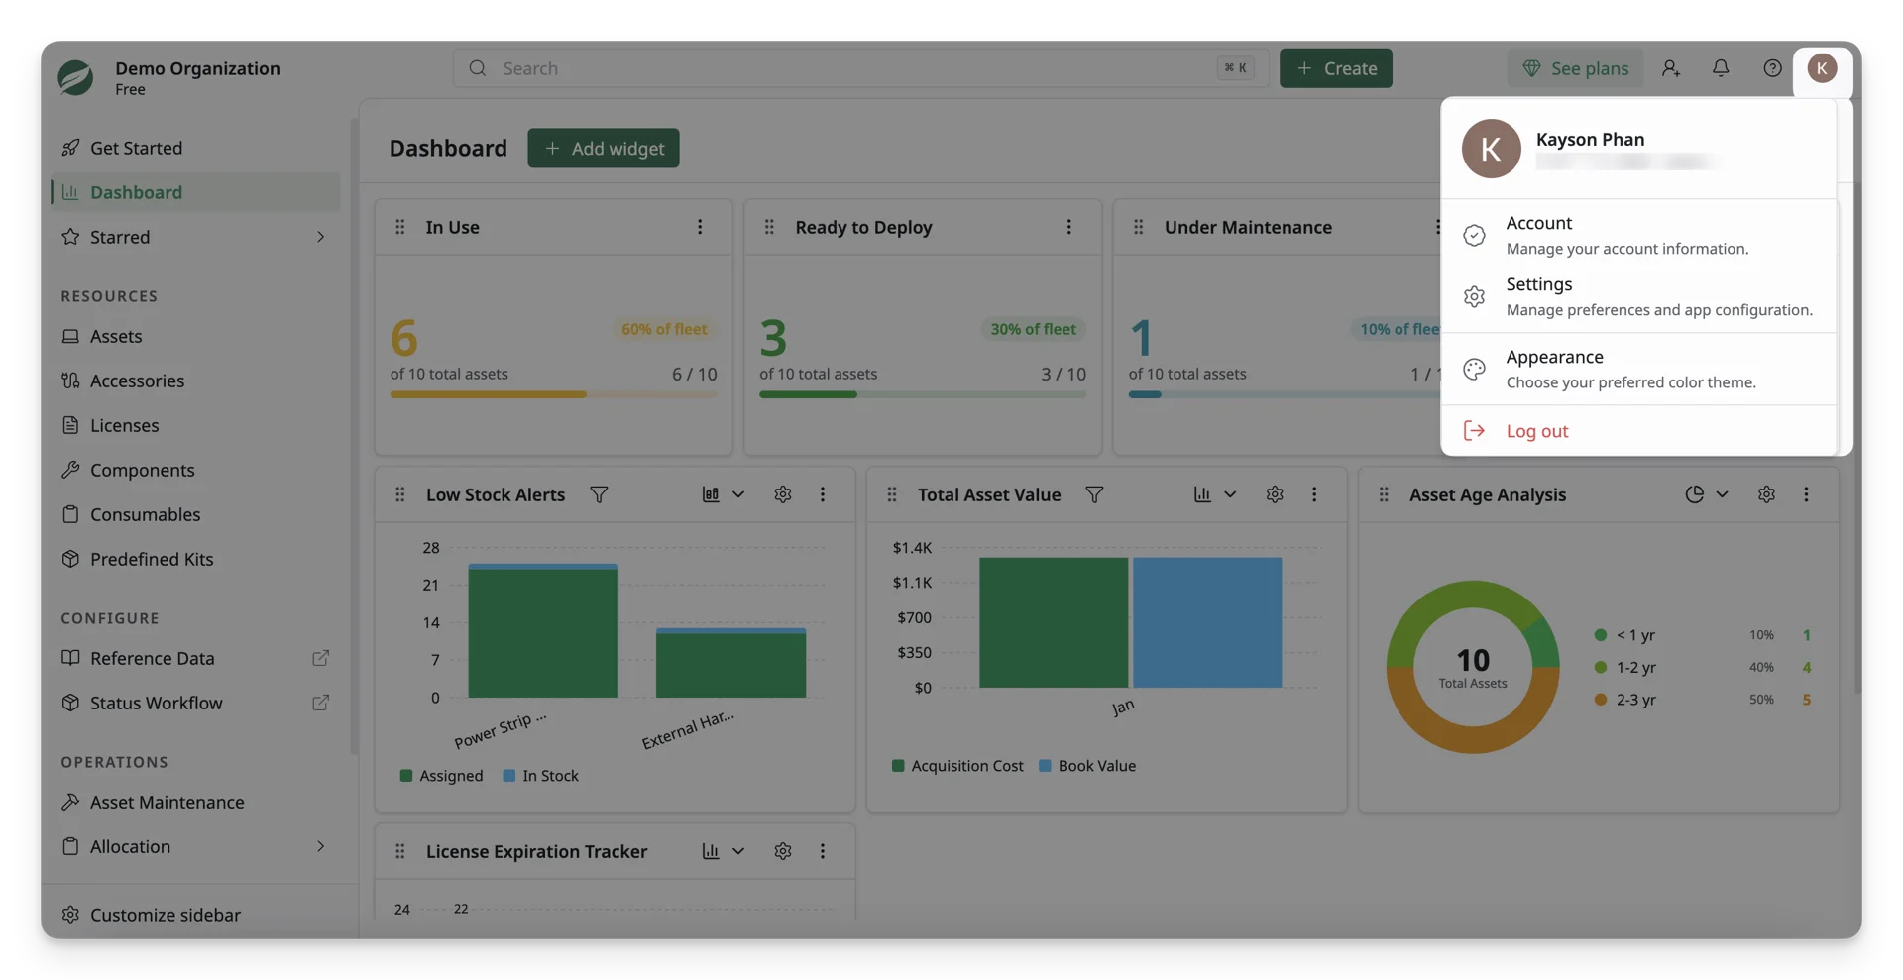Expand the Starred sidebar section
This screenshot has height=980, width=1903.
[x=320, y=237]
